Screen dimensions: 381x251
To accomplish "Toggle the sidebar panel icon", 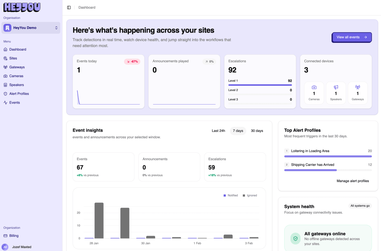I will tap(69, 8).
